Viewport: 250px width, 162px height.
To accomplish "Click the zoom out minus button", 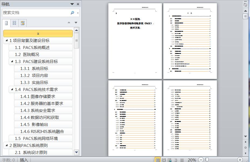I will pos(201,160).
